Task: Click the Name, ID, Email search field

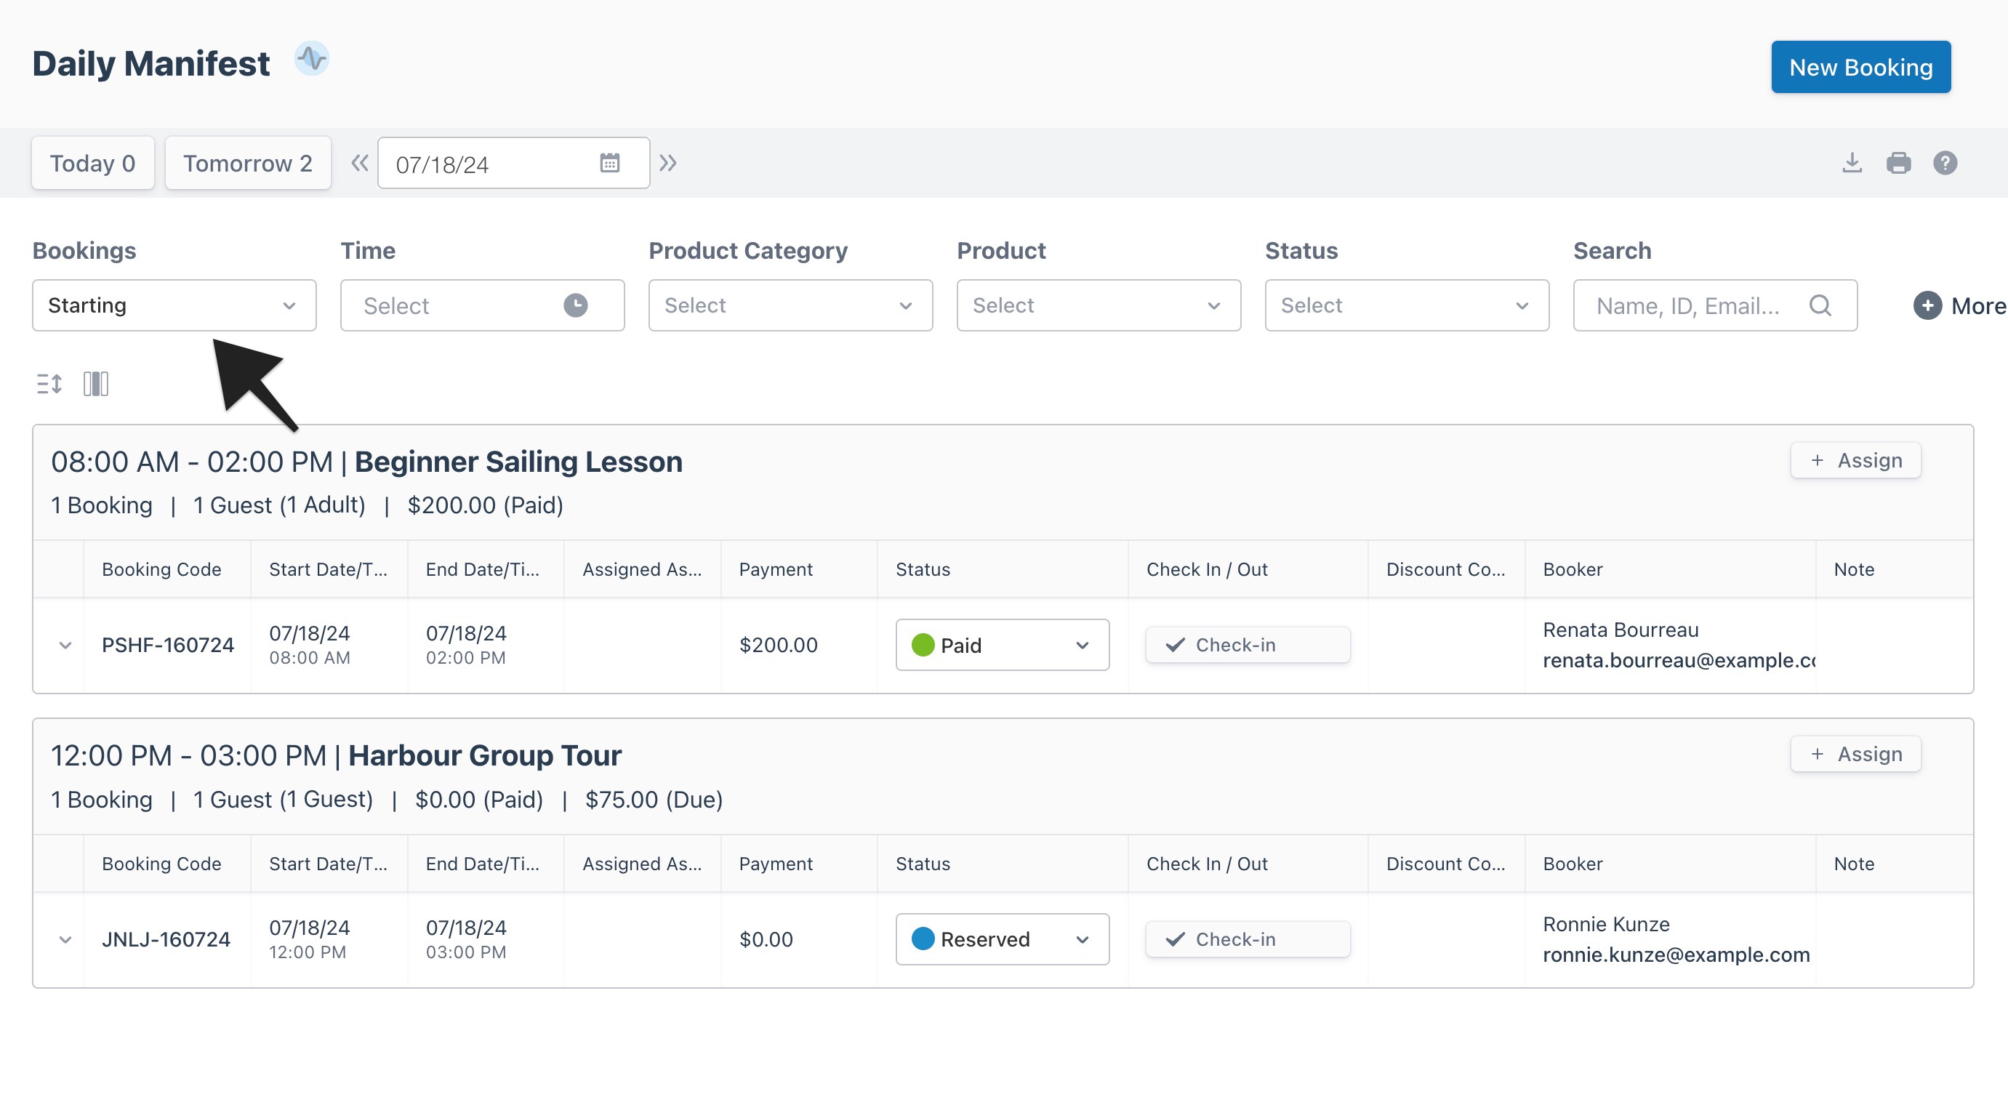Action: coord(1715,305)
